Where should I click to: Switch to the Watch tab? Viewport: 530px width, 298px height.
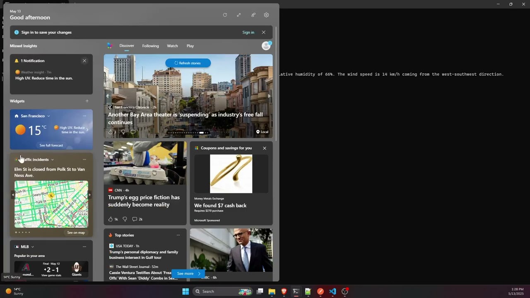point(172,46)
